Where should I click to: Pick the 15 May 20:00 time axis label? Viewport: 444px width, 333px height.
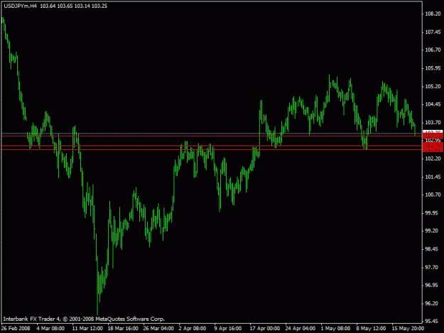tap(408, 329)
